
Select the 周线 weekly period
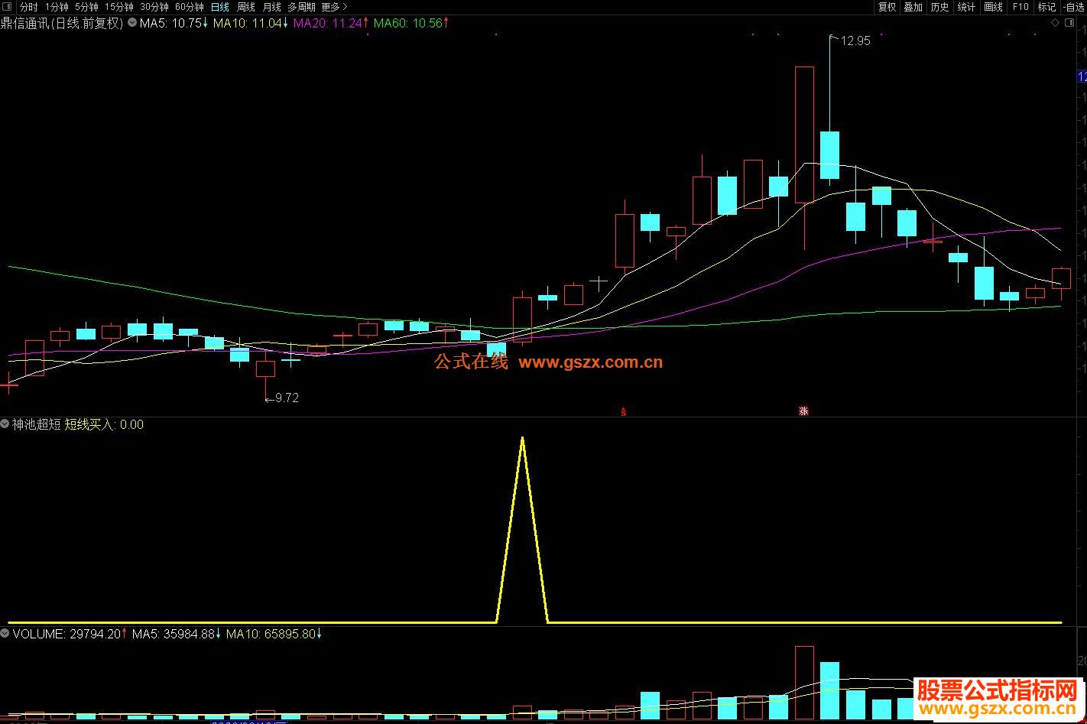pos(245,7)
